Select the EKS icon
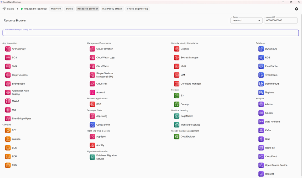The width and height of the screenshot is (302, 178). pos(8,165)
